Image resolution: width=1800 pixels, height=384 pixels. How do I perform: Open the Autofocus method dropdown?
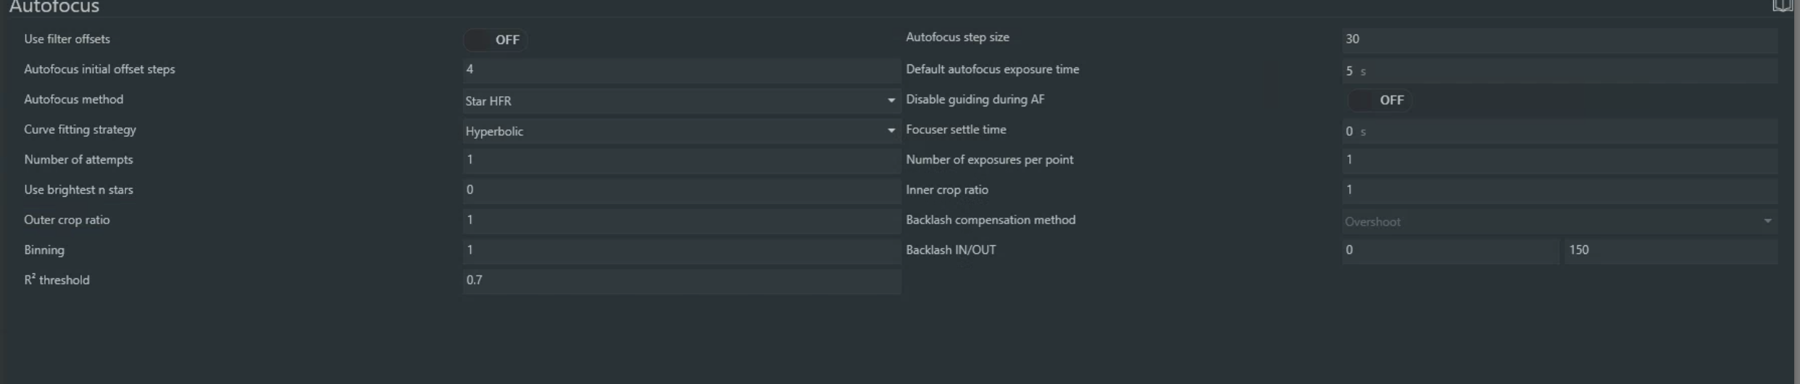coord(680,101)
